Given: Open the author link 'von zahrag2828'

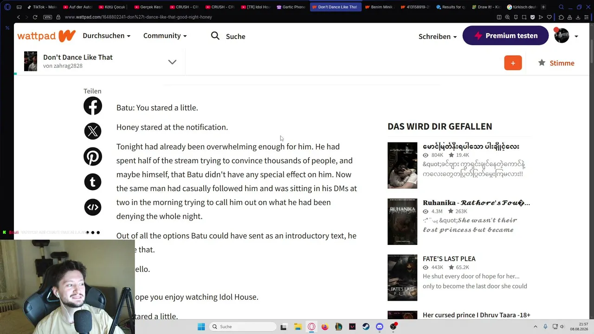Looking at the screenshot, I should point(63,66).
